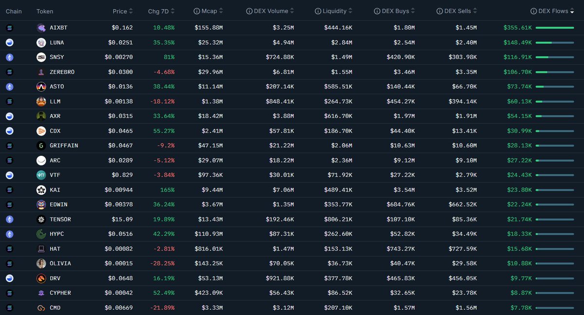Sort table by Mcap column arrows

(x=221, y=11)
